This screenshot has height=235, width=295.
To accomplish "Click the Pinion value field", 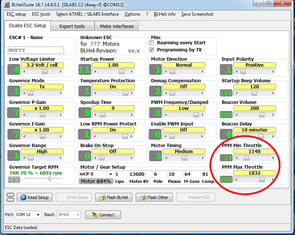I will click(x=175, y=174).
